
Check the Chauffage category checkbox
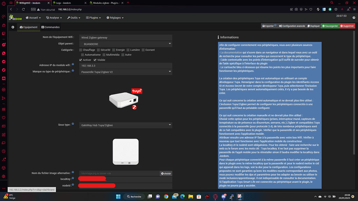click(81, 50)
